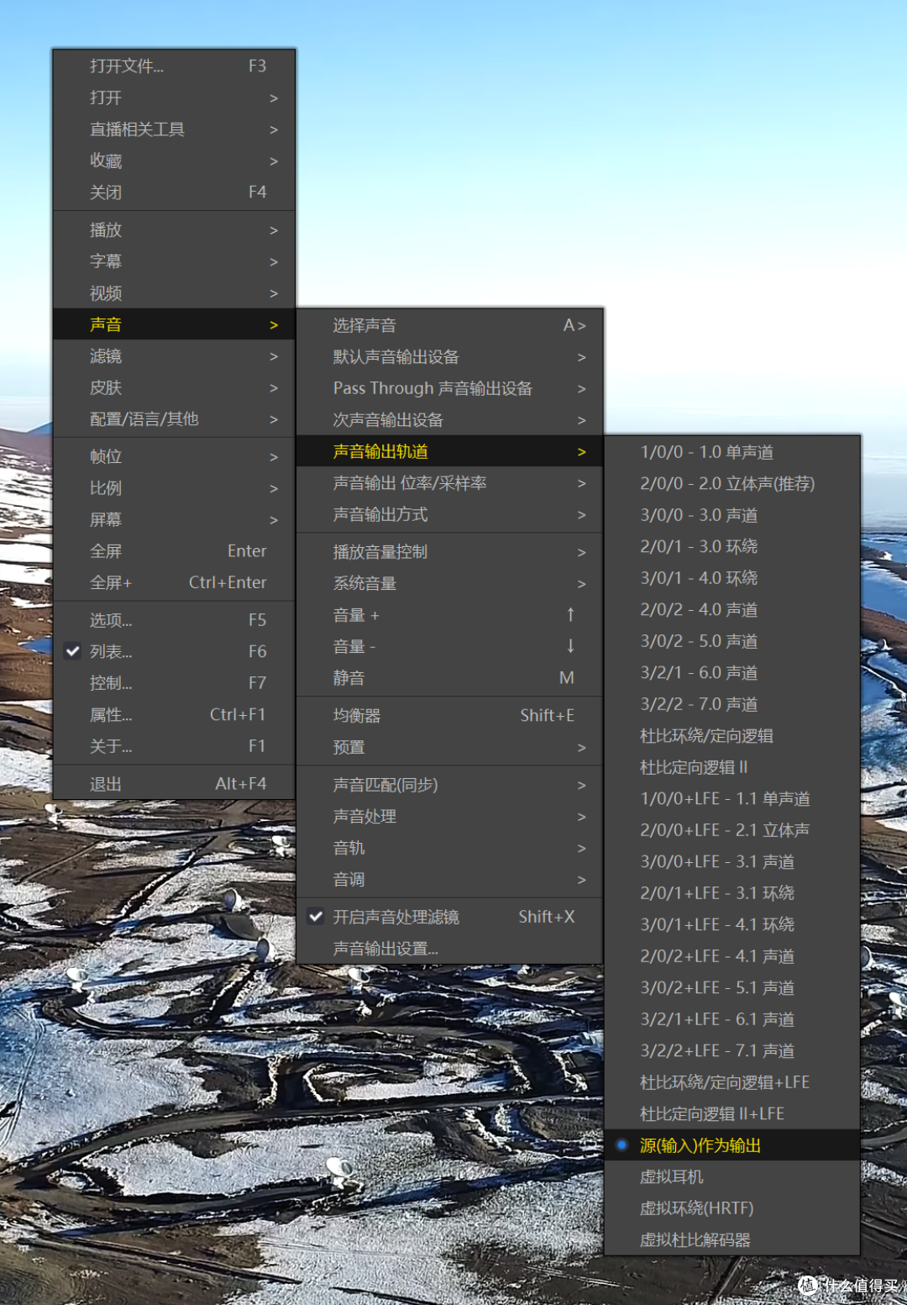Viewport: 907px width, 1305px height.
Task: Open the 屏幕 submenu
Action: [174, 520]
